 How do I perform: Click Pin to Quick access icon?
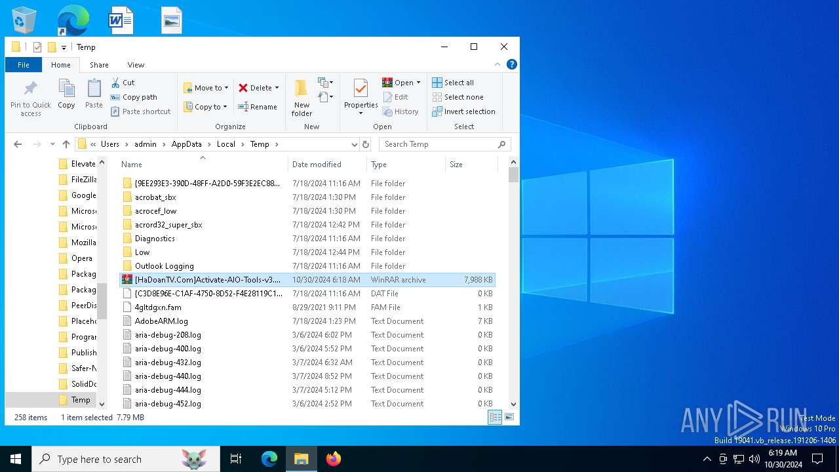(x=31, y=99)
